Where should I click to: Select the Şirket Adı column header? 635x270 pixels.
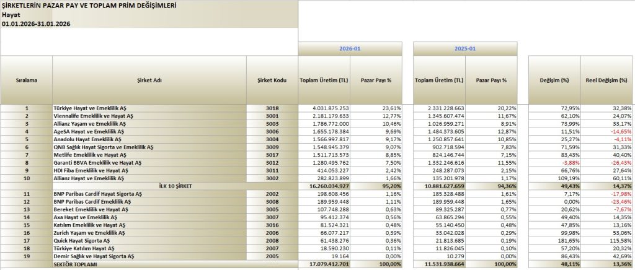click(x=149, y=80)
